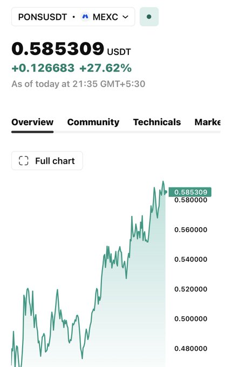Screen dimensions: 226x367
Task: Click the 0.560000 axis label
Action: click(x=191, y=229)
